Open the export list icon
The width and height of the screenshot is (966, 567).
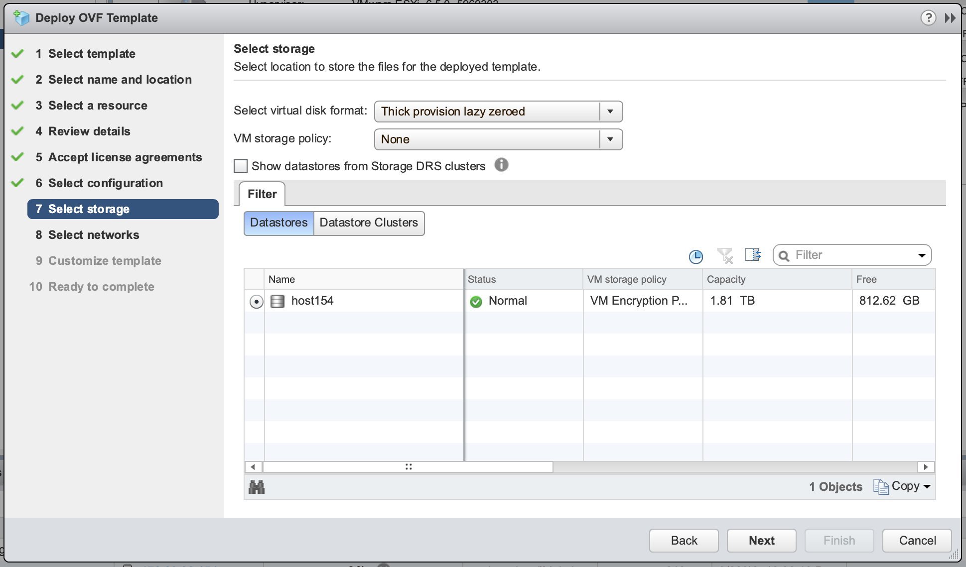point(753,255)
